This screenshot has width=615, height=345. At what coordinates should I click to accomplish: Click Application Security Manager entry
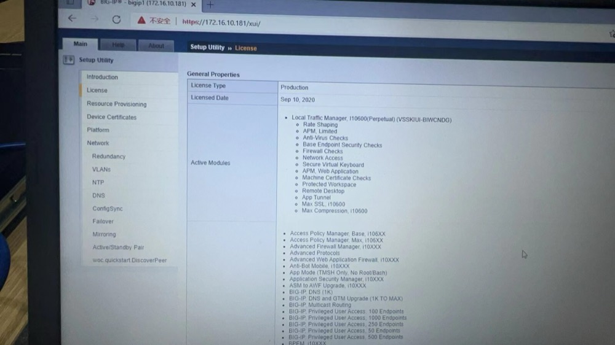(336, 279)
